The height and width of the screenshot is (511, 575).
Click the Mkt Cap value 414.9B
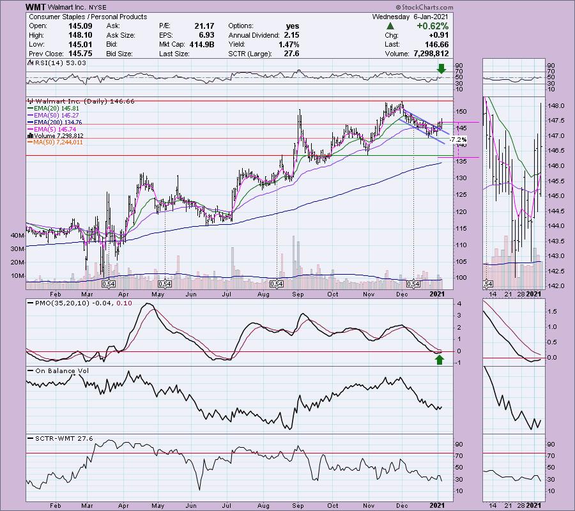pos(202,44)
